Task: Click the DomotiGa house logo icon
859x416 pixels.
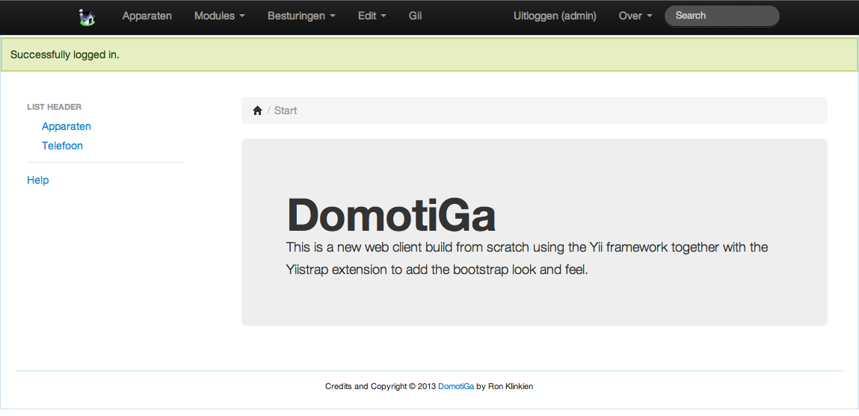Action: click(87, 16)
